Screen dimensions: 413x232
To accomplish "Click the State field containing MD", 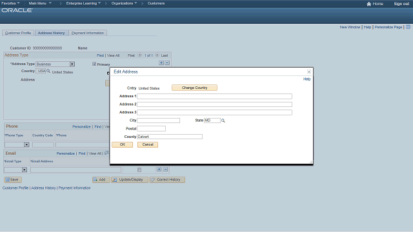I will click(x=212, y=121).
